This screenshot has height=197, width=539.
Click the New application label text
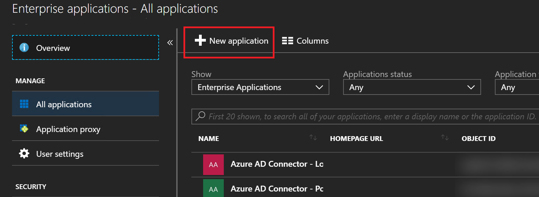pos(239,41)
